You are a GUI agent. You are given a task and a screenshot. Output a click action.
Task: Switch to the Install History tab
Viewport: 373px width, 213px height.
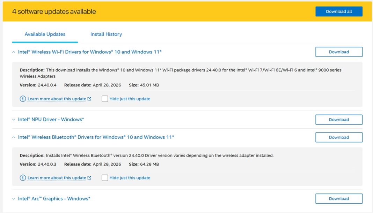tap(106, 34)
